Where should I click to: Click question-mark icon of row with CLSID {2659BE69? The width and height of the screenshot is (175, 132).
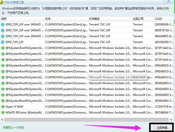[x=3, y=24]
